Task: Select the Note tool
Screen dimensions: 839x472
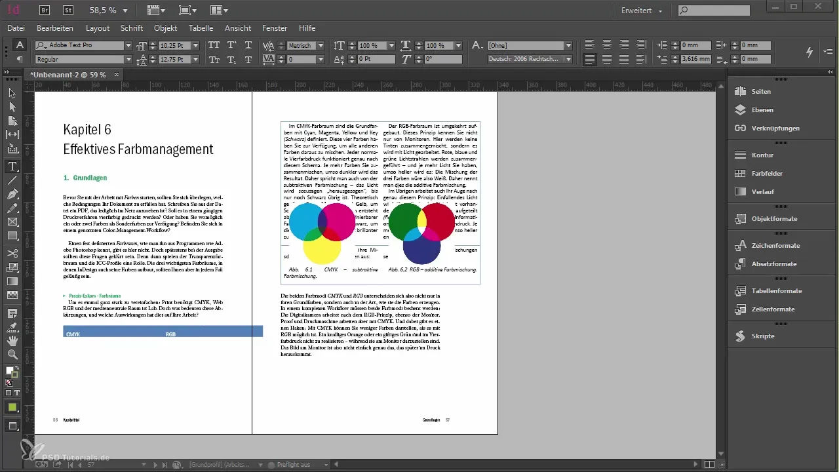Action: (12, 313)
